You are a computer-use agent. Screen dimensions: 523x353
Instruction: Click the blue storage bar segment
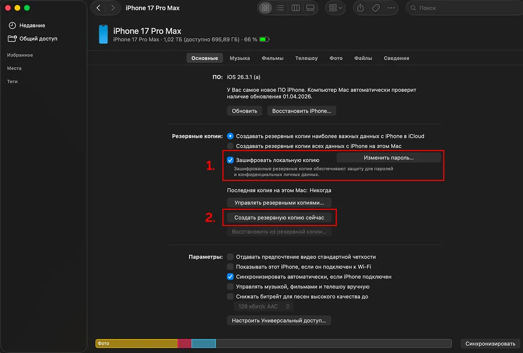204,344
